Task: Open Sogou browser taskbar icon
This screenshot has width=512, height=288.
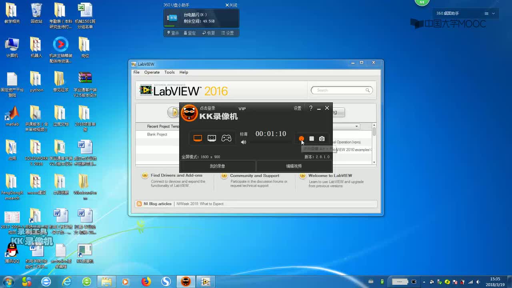Action: (166, 282)
